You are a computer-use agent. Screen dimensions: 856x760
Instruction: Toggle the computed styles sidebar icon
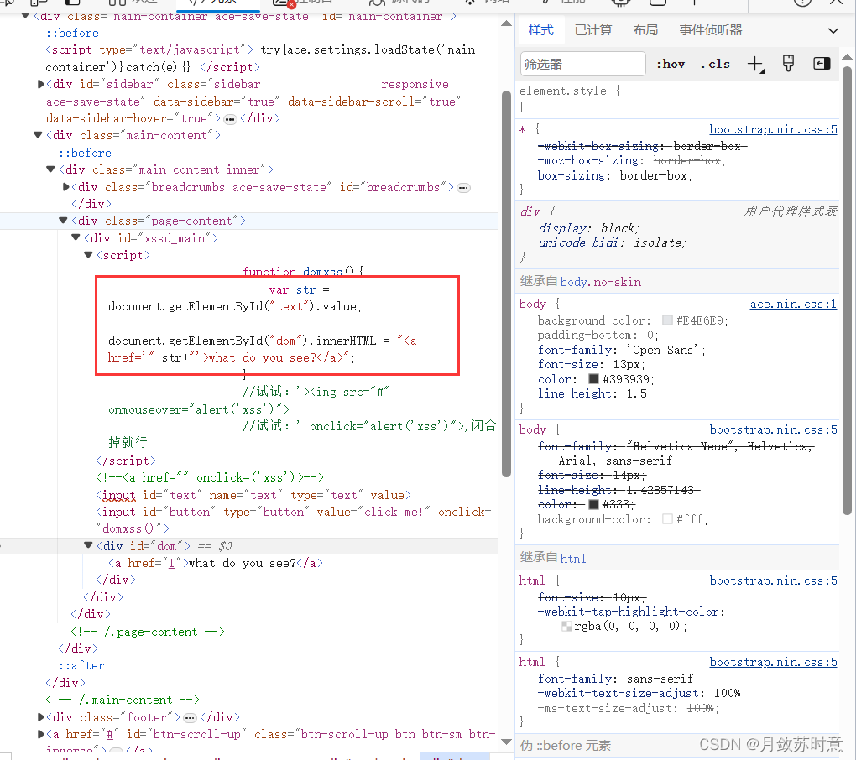pyautogui.click(x=822, y=64)
